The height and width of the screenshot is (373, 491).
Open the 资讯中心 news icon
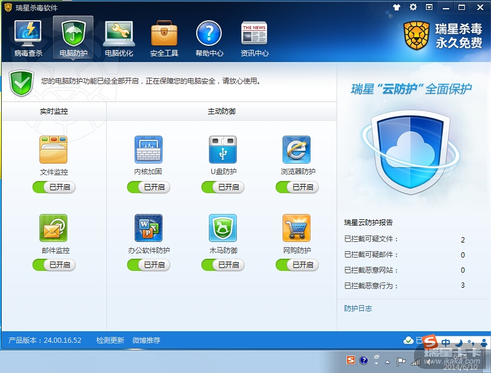click(254, 38)
